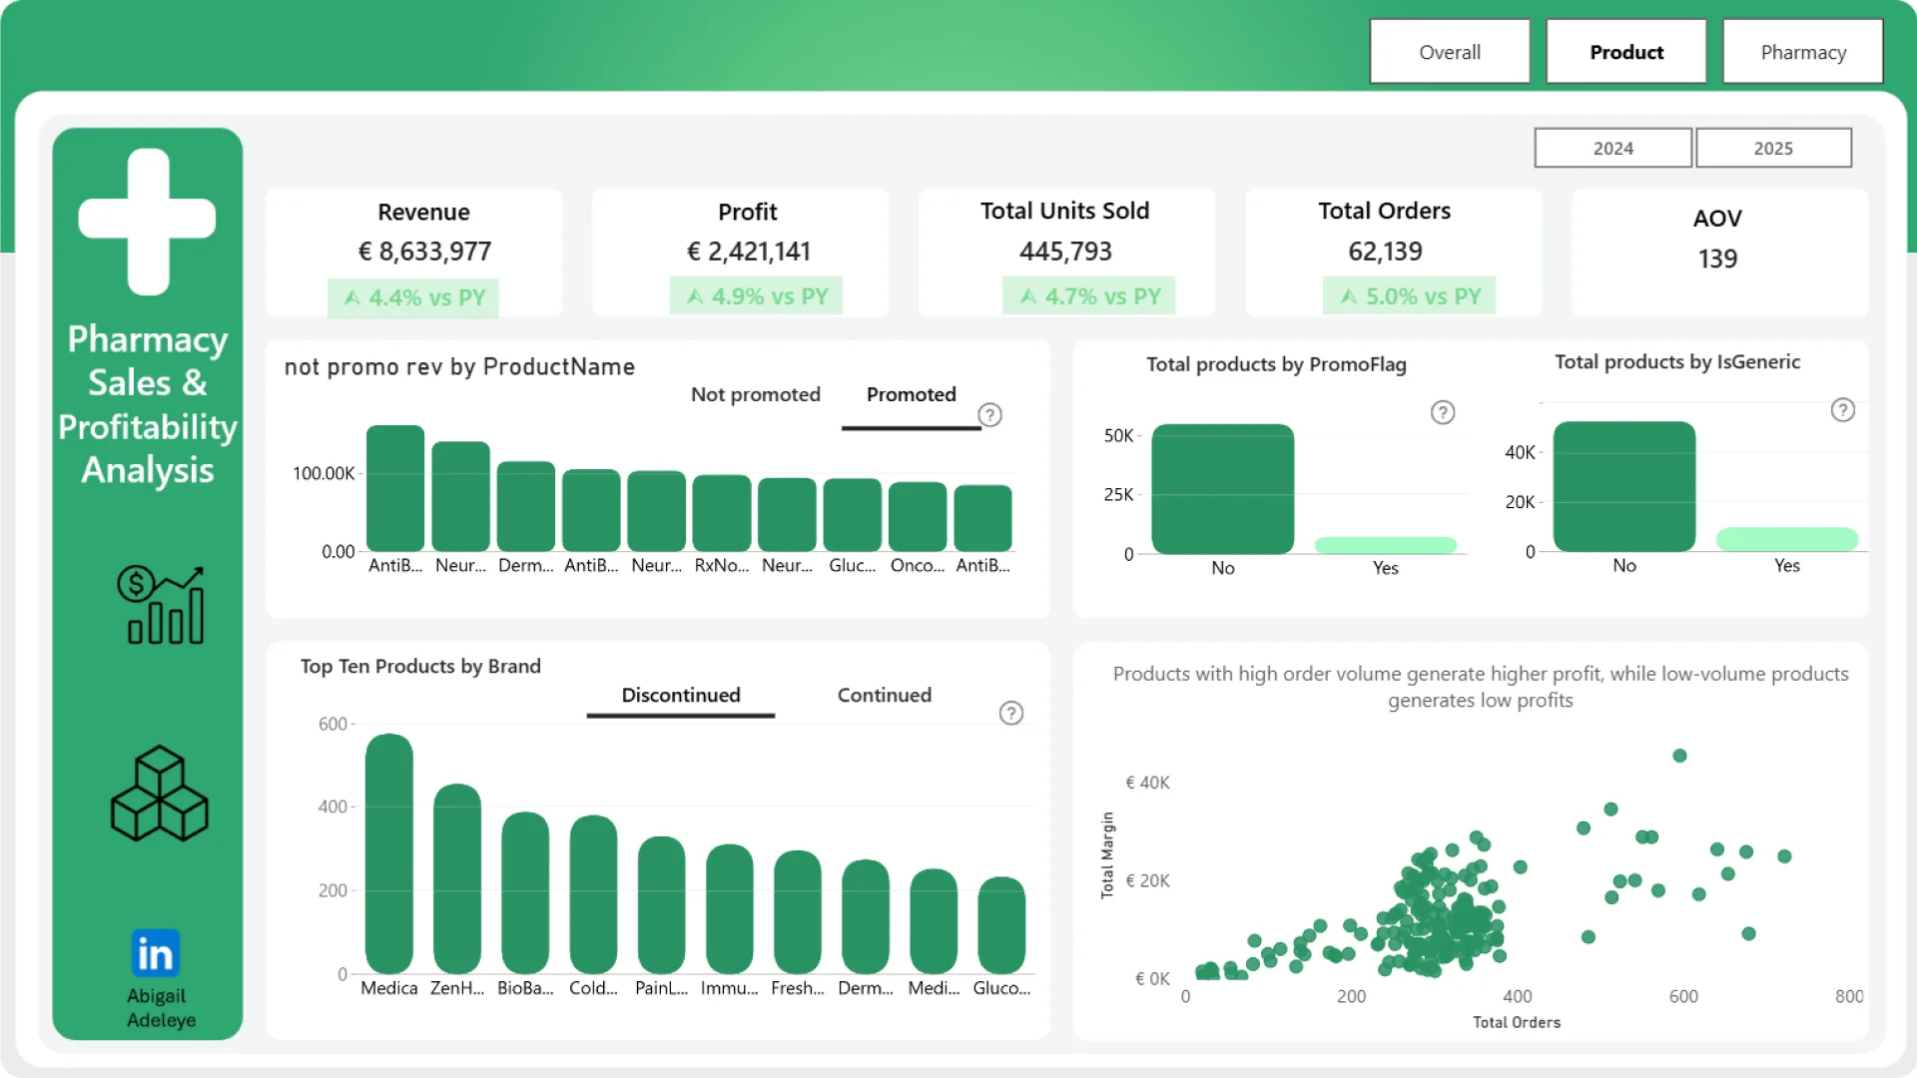Open the LinkedIn icon in sidebar

coord(155,953)
